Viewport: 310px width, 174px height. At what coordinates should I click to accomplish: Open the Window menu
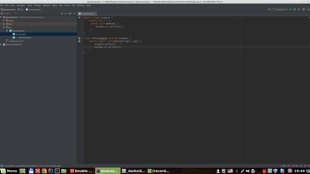point(81,5)
